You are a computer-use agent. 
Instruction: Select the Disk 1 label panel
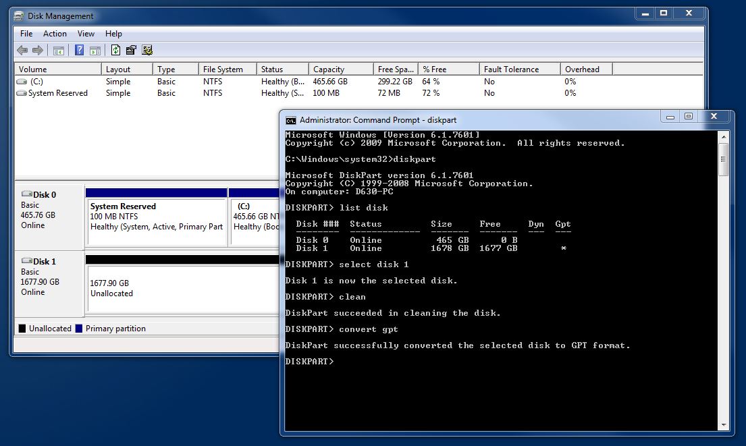pos(50,283)
